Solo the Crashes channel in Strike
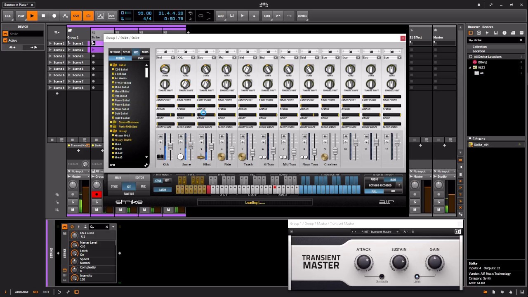The height and width of the screenshot is (297, 528). [x=325, y=141]
